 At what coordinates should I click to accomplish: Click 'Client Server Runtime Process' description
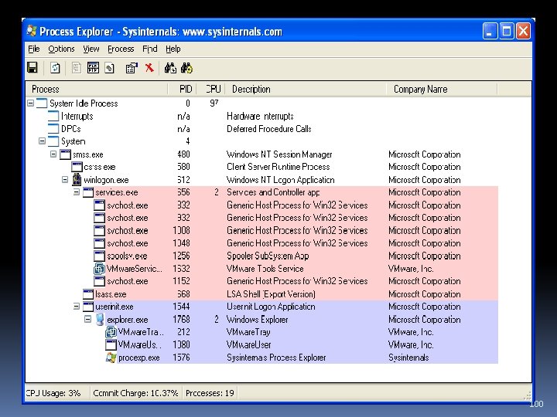point(278,167)
